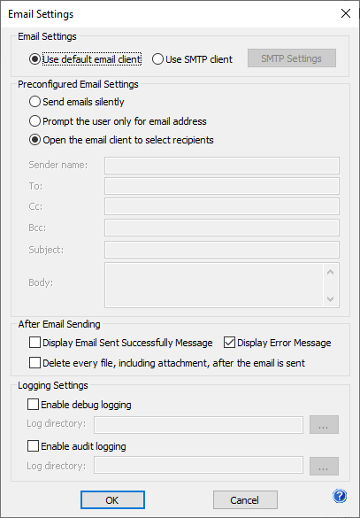The image size is (360, 518).
Task: Click the Subject input field
Action: [222, 250]
